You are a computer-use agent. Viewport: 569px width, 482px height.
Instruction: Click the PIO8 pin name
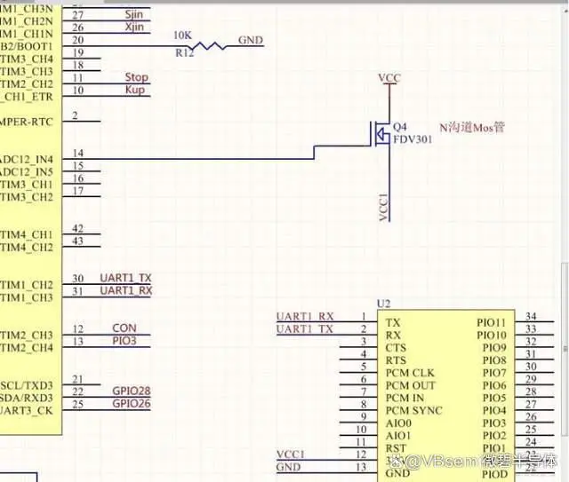click(494, 360)
